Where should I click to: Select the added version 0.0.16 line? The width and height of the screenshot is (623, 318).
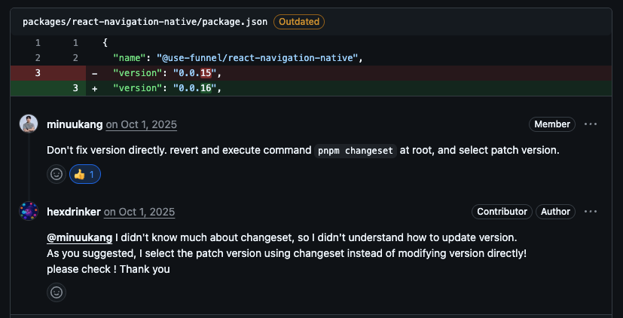[x=167, y=88]
